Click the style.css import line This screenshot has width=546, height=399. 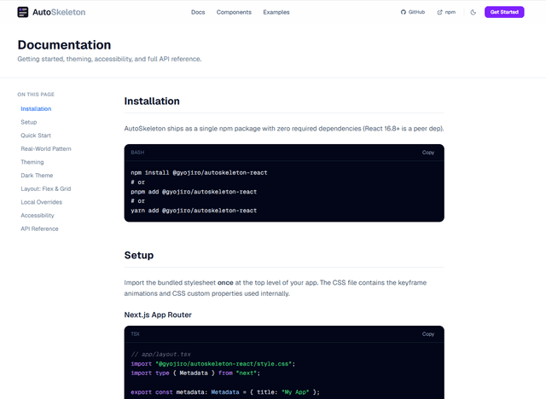pos(212,364)
